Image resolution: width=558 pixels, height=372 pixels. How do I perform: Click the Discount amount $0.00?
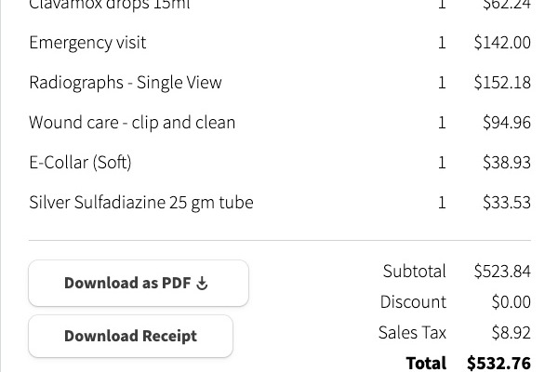point(511,302)
